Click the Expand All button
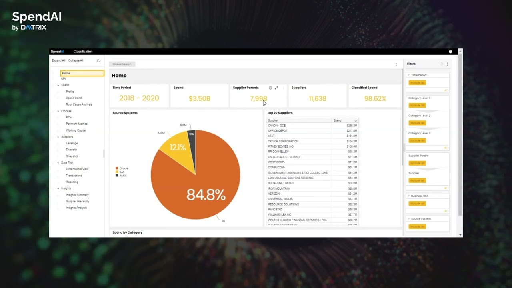512x288 pixels. (58, 61)
